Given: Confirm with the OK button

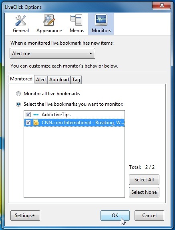Looking at the screenshot, I should (115, 216).
